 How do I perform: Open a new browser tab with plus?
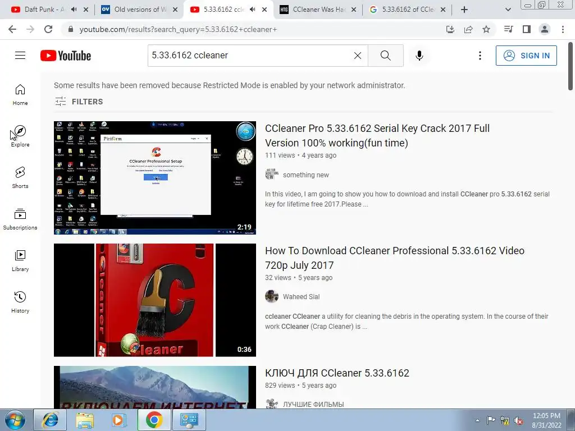click(x=464, y=10)
